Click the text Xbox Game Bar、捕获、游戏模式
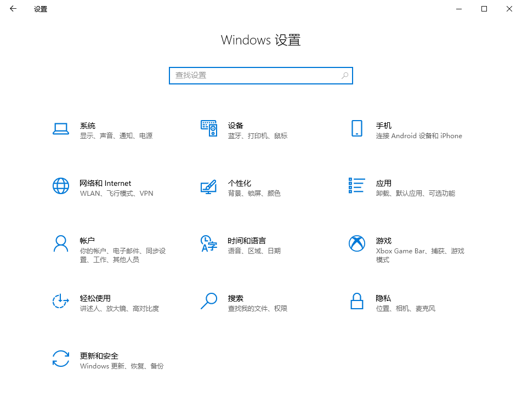522x420 pixels. tap(420, 256)
